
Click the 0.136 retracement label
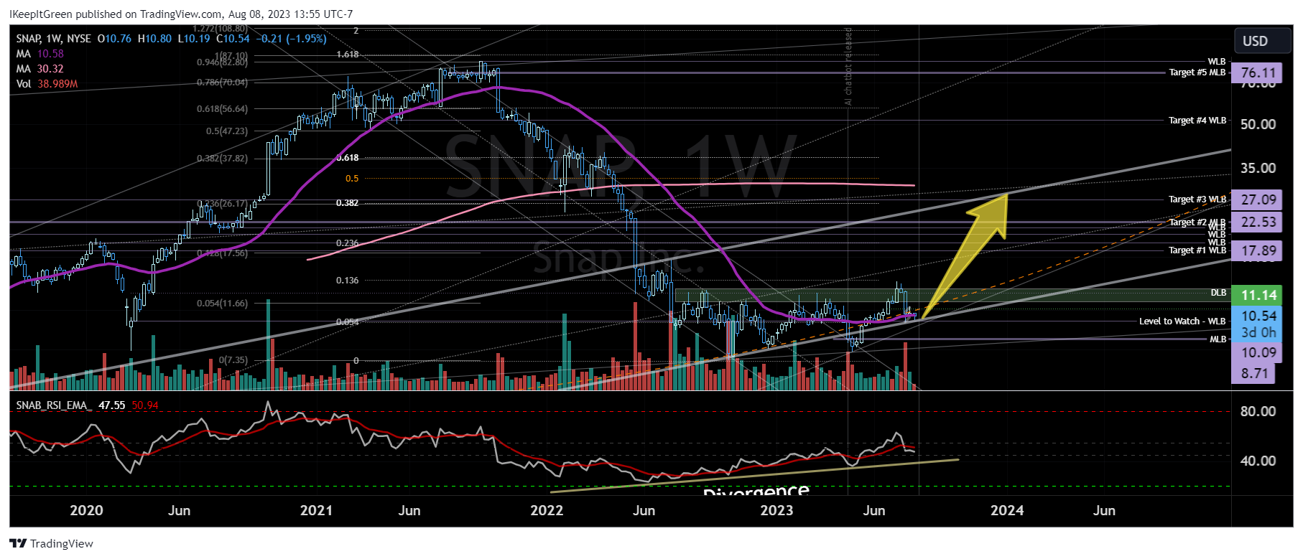pos(347,281)
